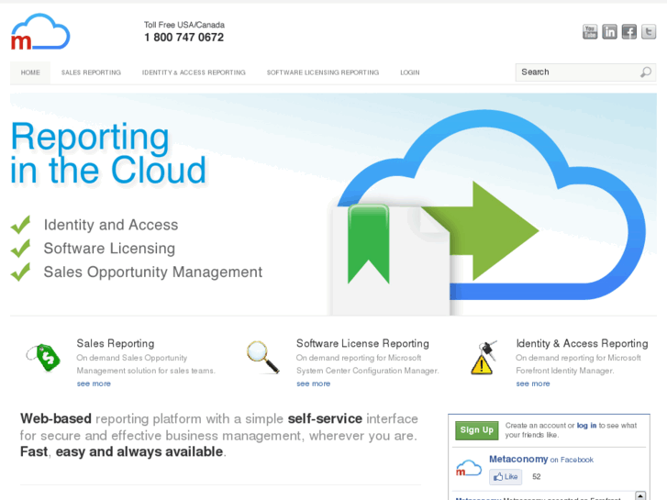Click the 'Software Licensing' checklist item
The image size is (667, 500).
click(x=109, y=248)
